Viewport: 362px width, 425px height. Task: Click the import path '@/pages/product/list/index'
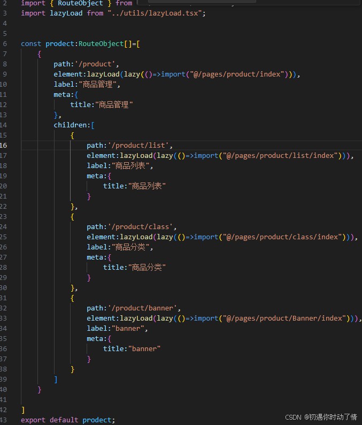pyautogui.click(x=280, y=156)
